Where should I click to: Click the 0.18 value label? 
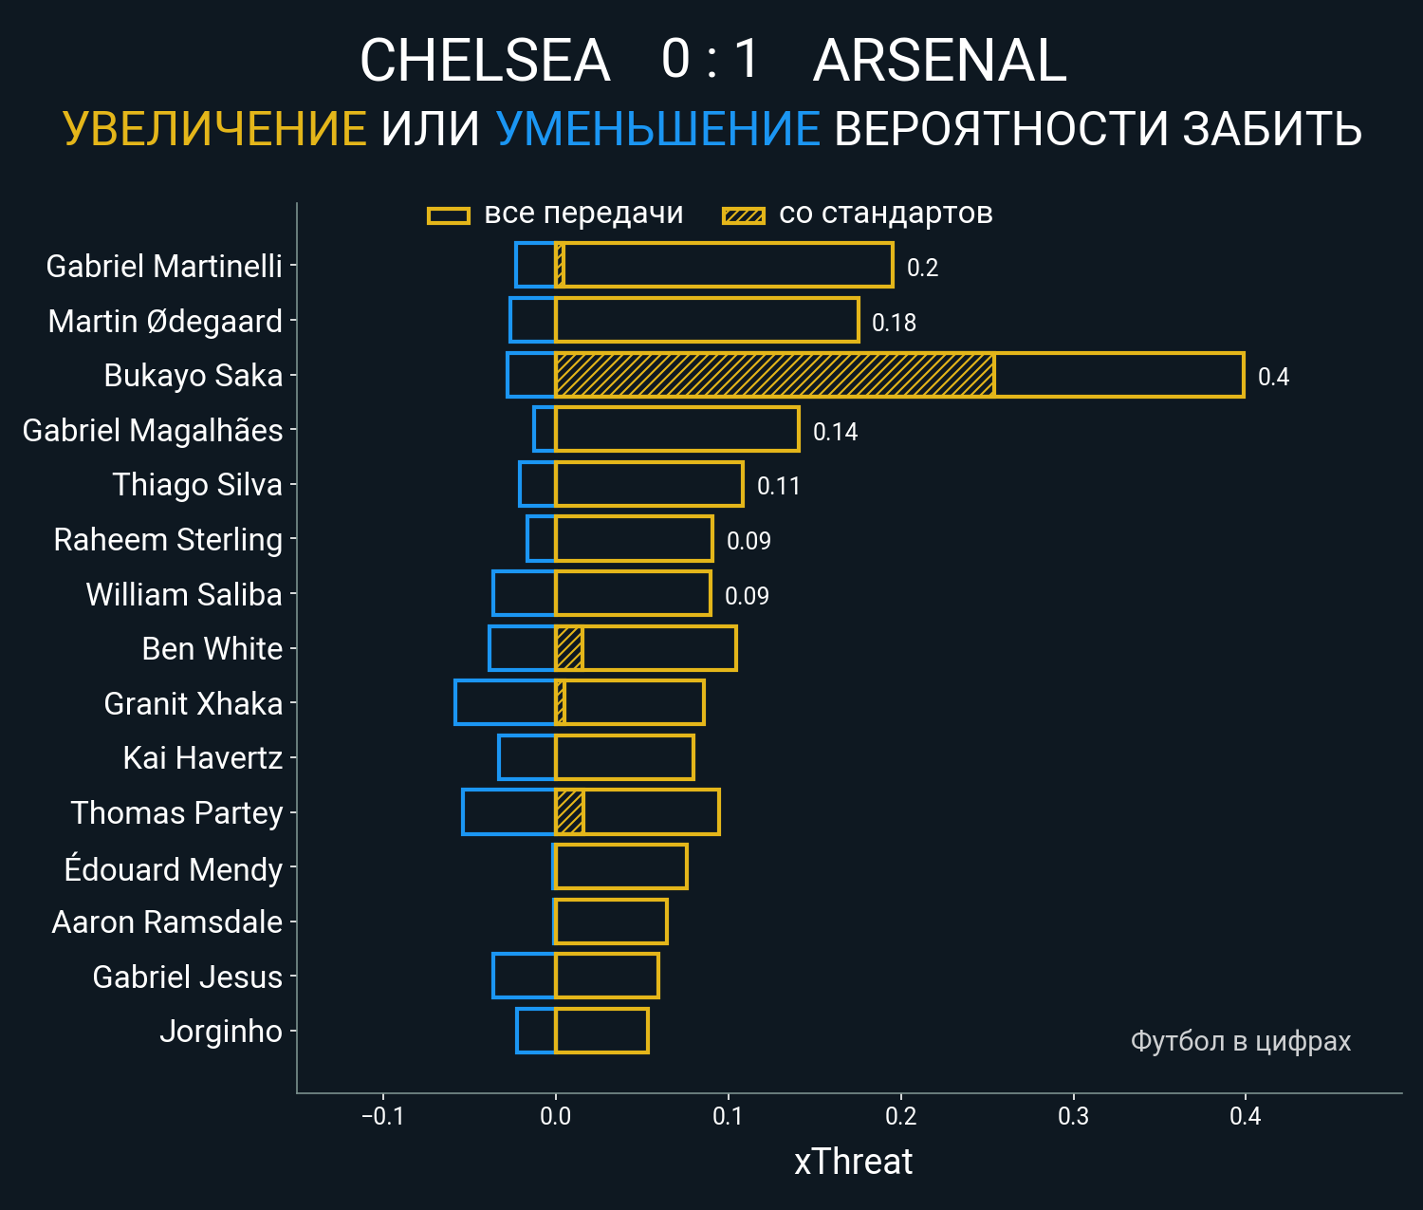tap(894, 323)
